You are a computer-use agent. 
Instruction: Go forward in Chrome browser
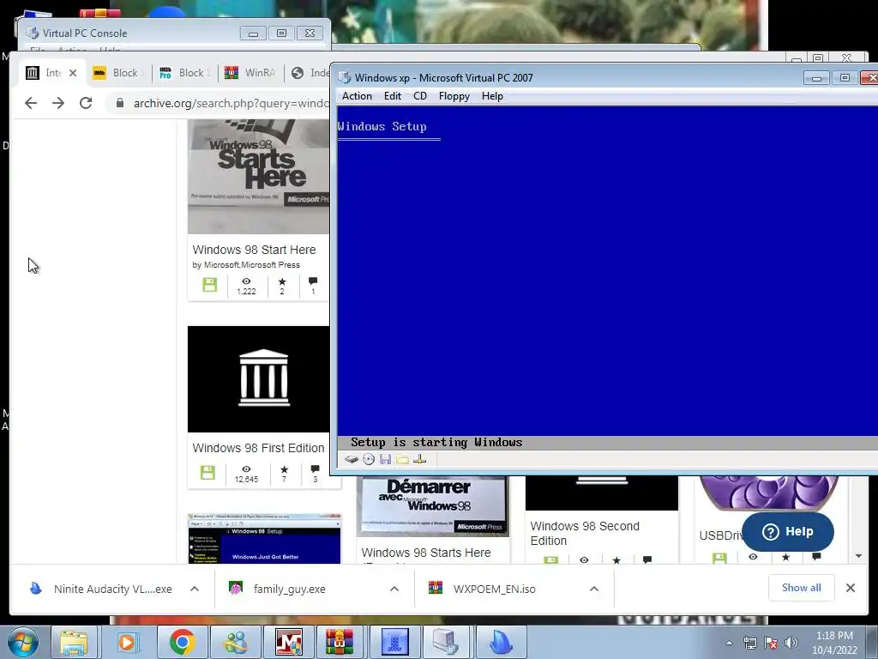58,103
